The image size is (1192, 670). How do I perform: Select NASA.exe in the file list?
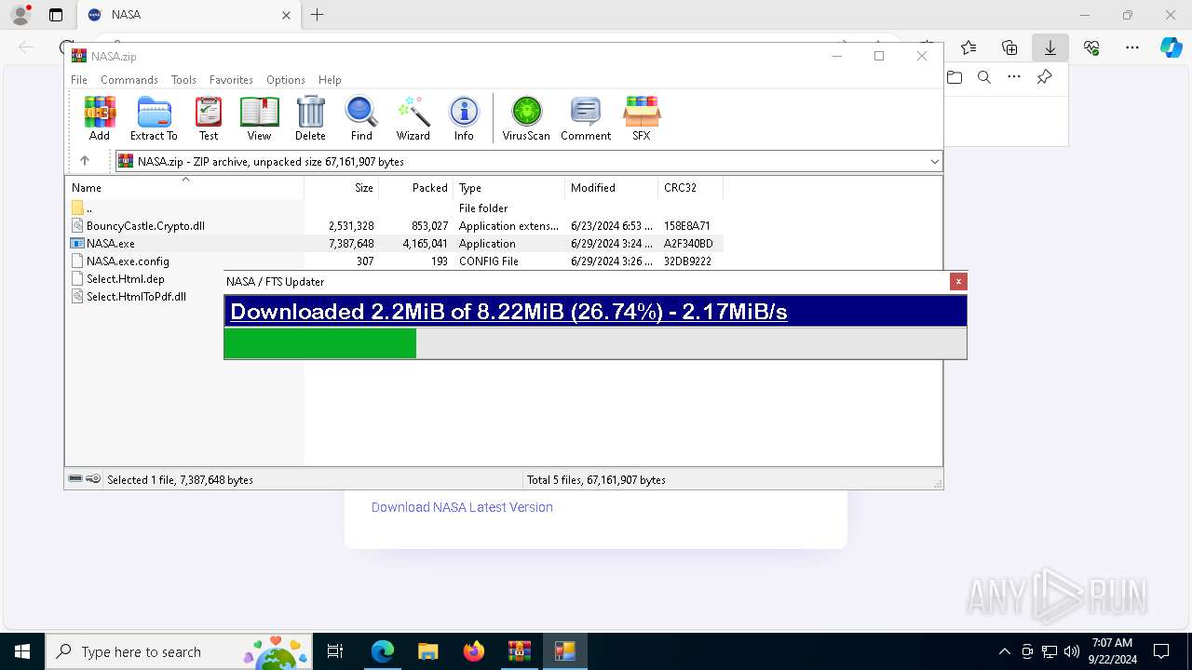(396, 244)
